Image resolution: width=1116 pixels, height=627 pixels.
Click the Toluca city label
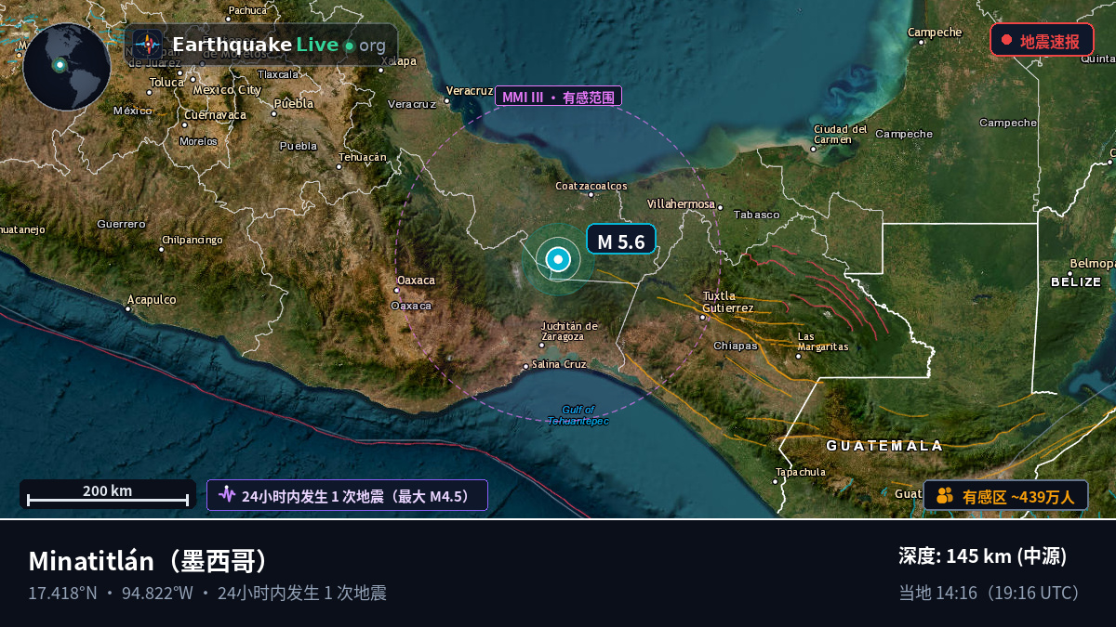pos(167,82)
